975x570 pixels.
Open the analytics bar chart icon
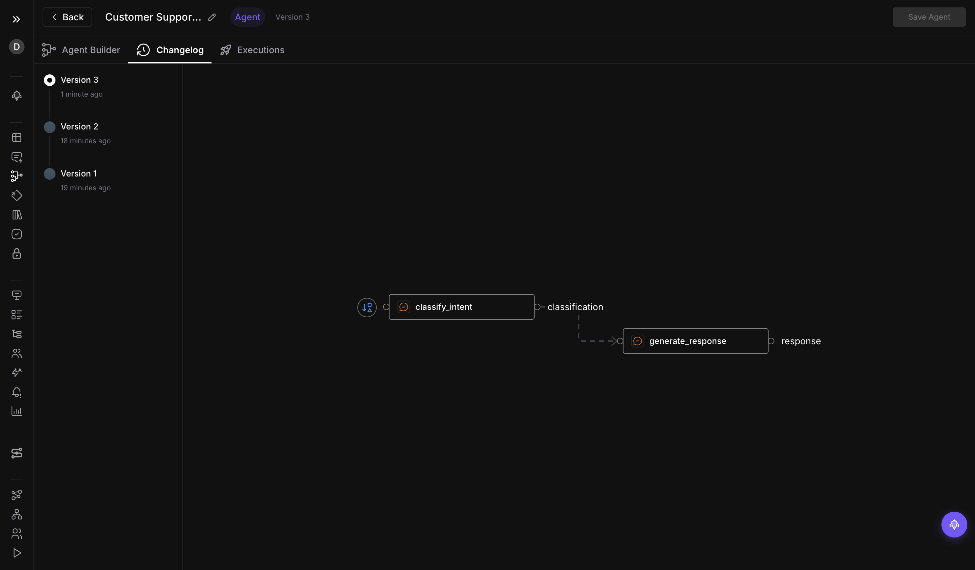(x=17, y=411)
